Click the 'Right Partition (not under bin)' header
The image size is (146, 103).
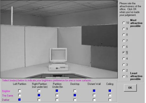(x=40, y=85)
